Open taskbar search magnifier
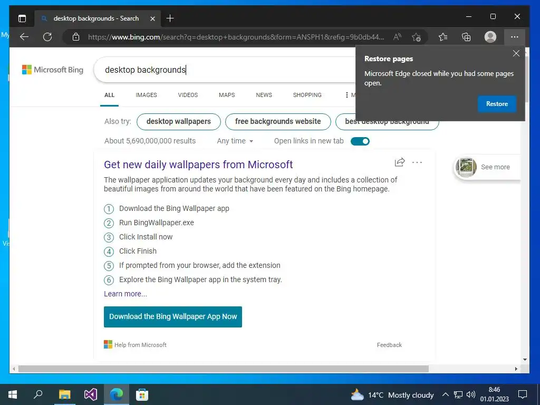This screenshot has width=540, height=405. click(38, 394)
